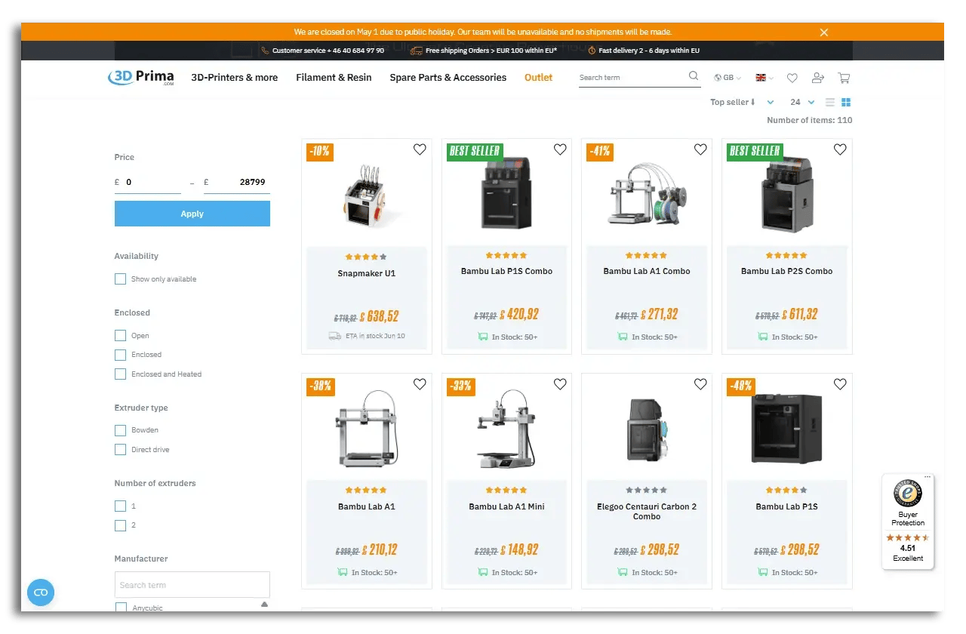The height and width of the screenshot is (634, 966).
Task: Open the Top seller sorting dropdown
Action: tap(742, 103)
